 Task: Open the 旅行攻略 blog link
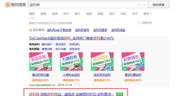[x=61, y=49]
